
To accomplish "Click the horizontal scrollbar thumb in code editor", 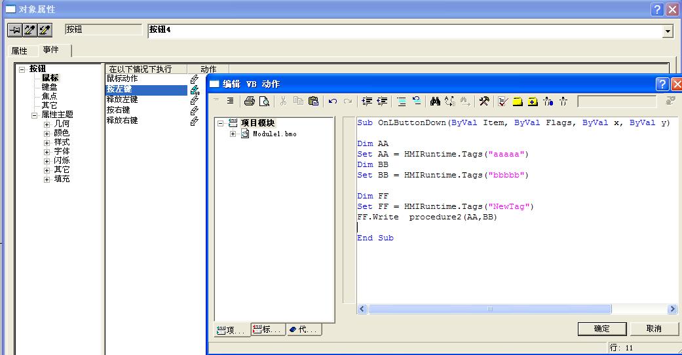I will pyautogui.click(x=490, y=309).
